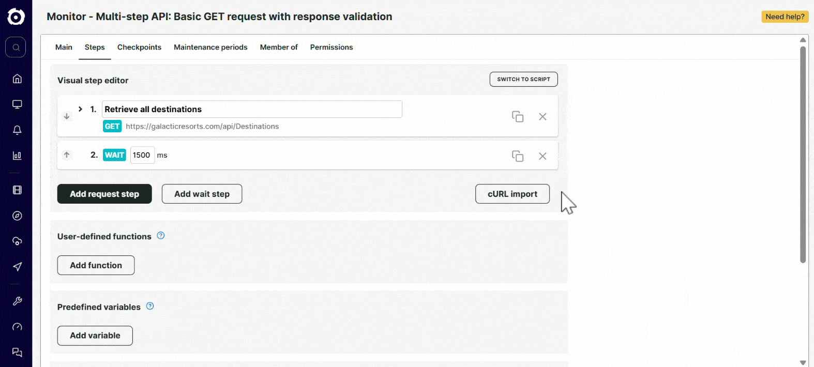Switch to the Checkpoints tab

139,47
